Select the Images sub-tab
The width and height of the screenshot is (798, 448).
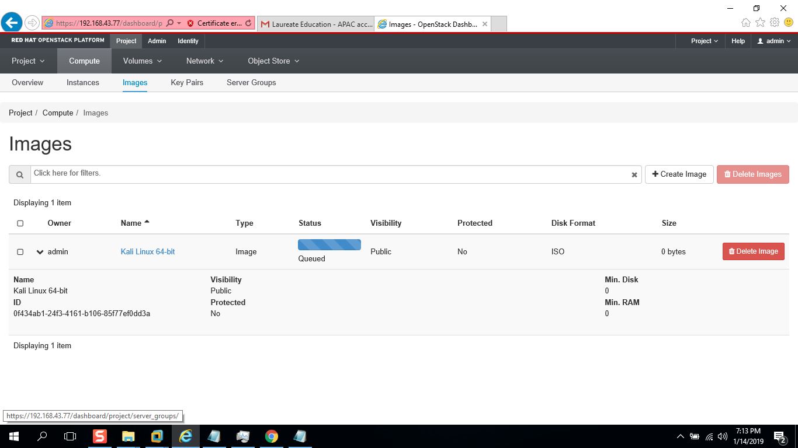pos(135,82)
